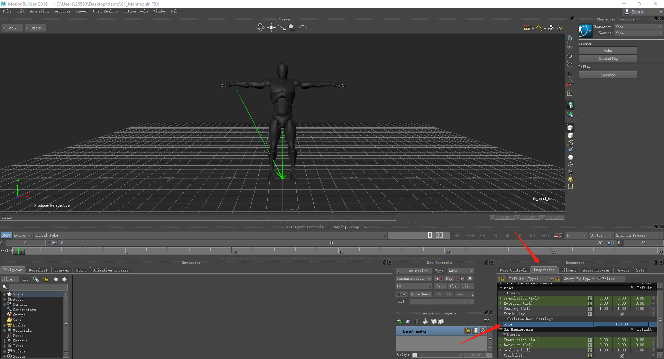Uncheck the Visibility checkbox for root
The image size is (664, 359).
(x=622, y=314)
